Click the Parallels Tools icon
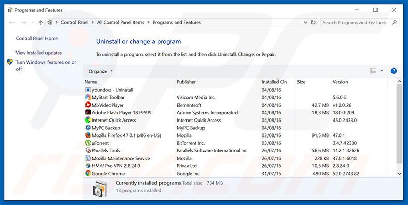408x205 pixels. click(88, 150)
